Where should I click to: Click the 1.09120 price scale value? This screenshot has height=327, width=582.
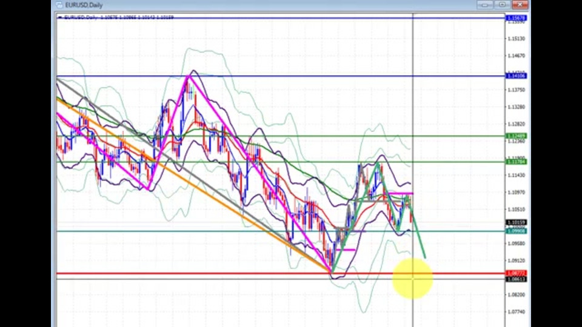tap(517, 260)
